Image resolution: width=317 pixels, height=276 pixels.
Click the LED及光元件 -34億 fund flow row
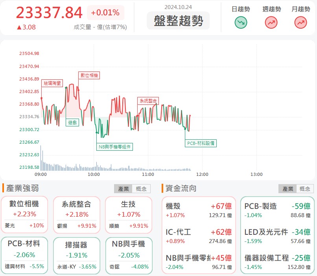tap(277, 236)
